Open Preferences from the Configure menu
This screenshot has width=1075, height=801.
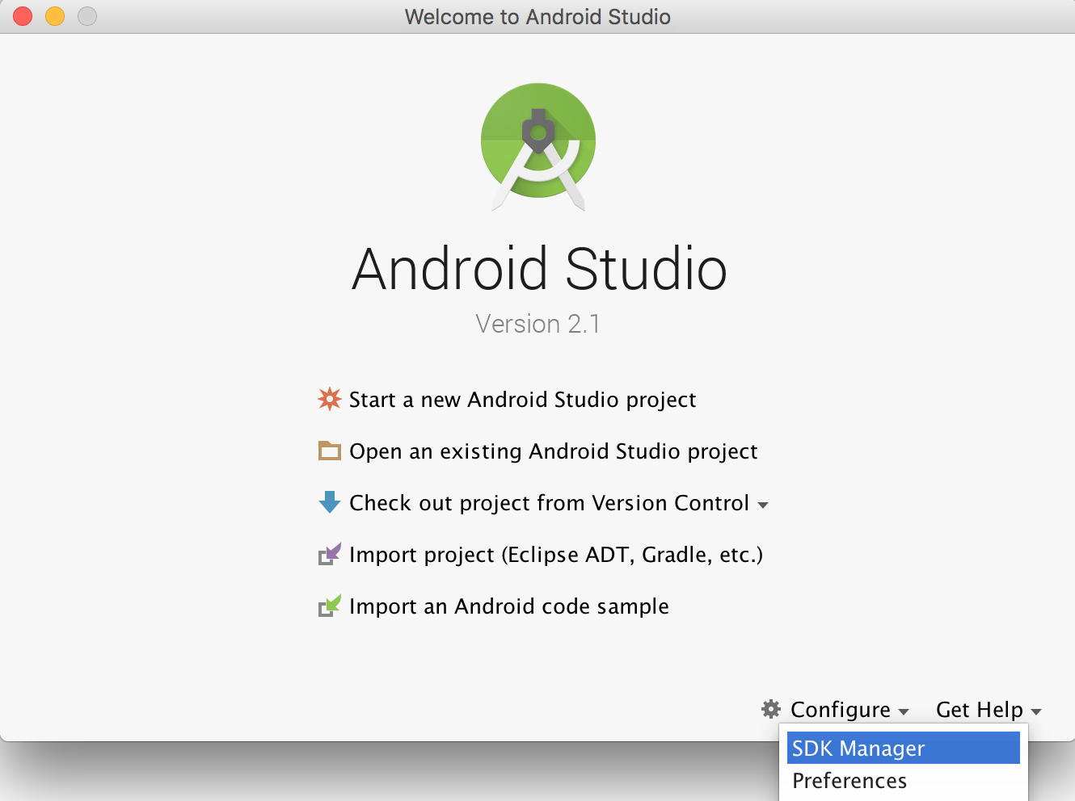(x=849, y=780)
